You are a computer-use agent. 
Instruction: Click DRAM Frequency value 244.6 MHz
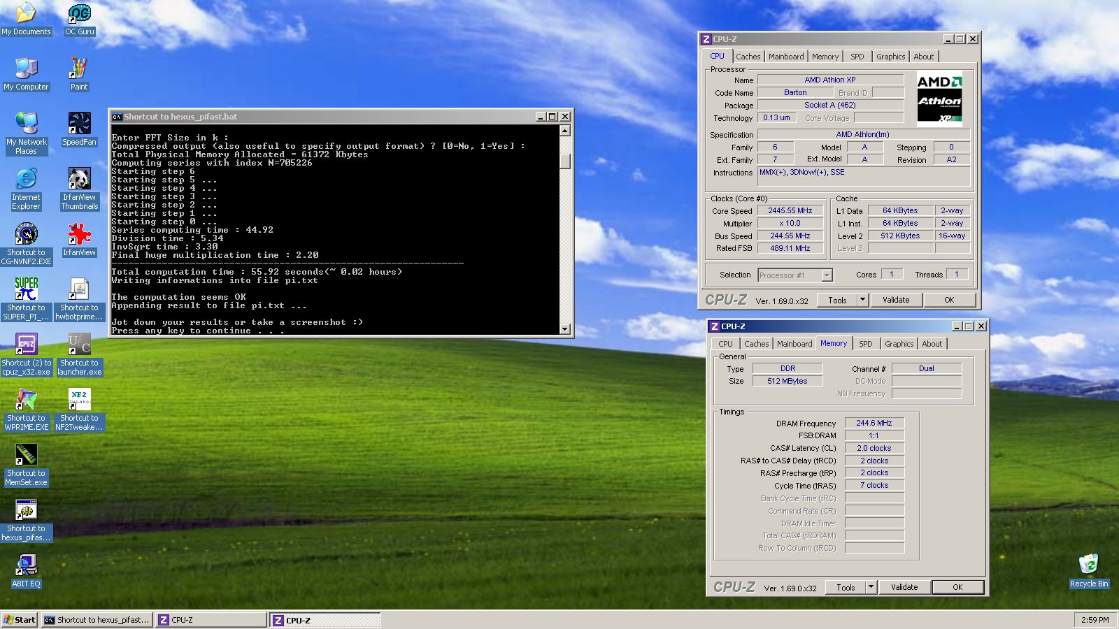click(874, 423)
